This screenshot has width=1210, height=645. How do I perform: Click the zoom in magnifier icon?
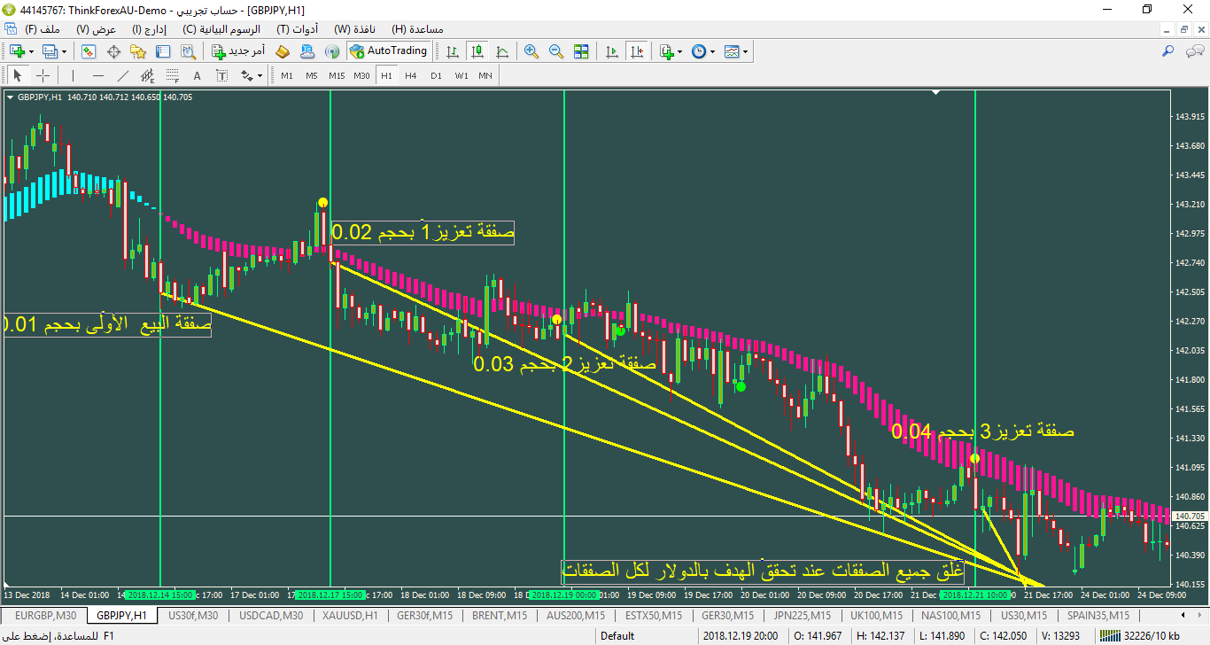[531, 51]
